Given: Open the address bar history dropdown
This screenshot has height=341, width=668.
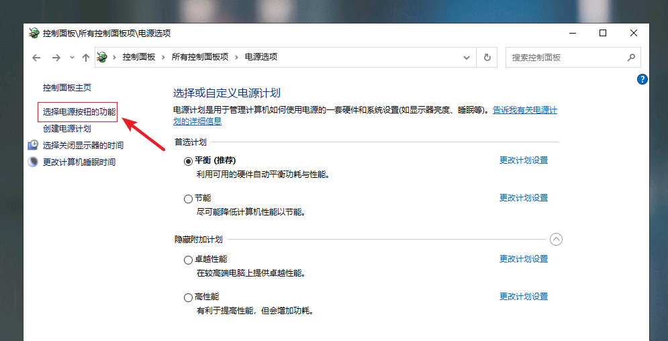Looking at the screenshot, I should (x=467, y=58).
